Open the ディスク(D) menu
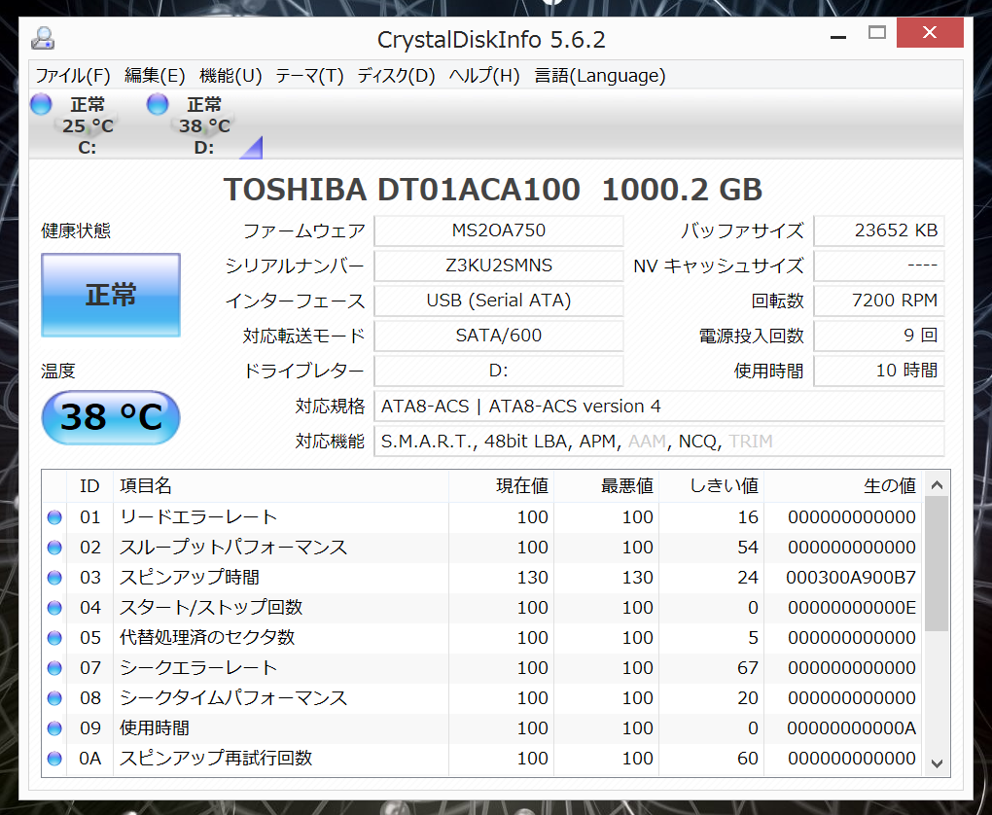The width and height of the screenshot is (992, 815). pyautogui.click(x=396, y=76)
